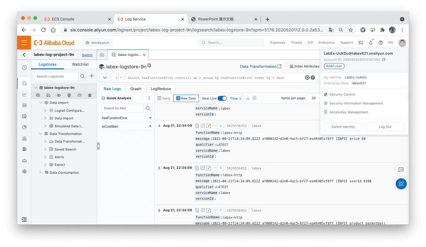Click the Log Out button
426x247 pixels.
[x=385, y=127]
